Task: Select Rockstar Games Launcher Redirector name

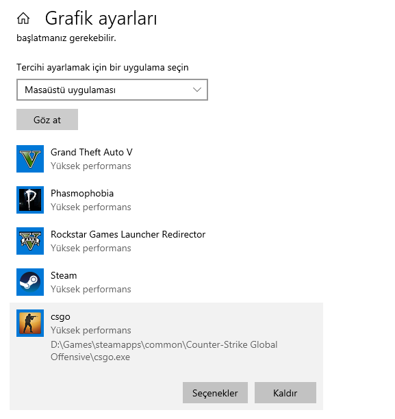Action: pos(128,234)
